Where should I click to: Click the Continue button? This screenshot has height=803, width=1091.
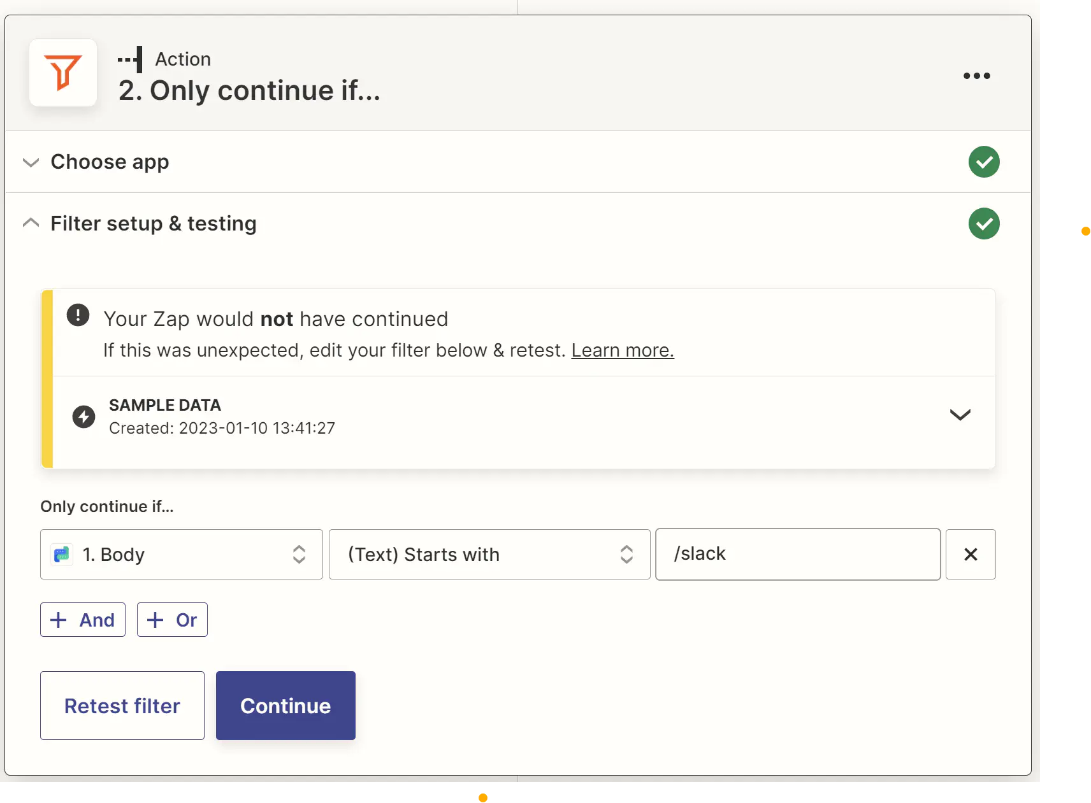[285, 705]
